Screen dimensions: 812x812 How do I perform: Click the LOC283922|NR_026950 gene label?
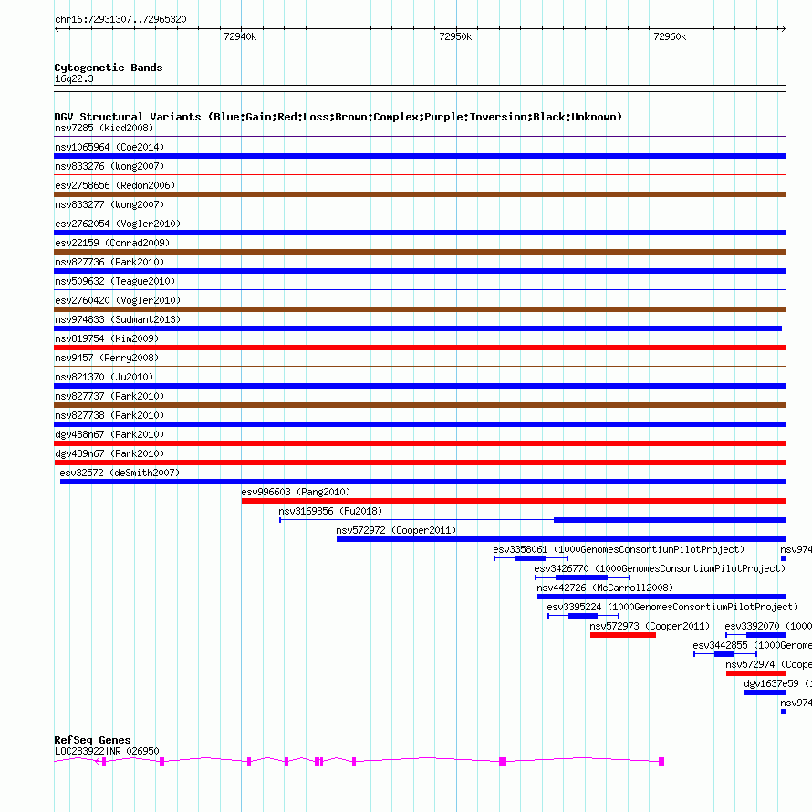coord(107,751)
